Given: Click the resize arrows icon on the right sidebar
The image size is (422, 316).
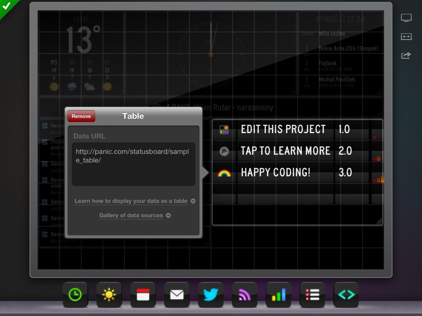Looking at the screenshot, I should pos(406,37).
